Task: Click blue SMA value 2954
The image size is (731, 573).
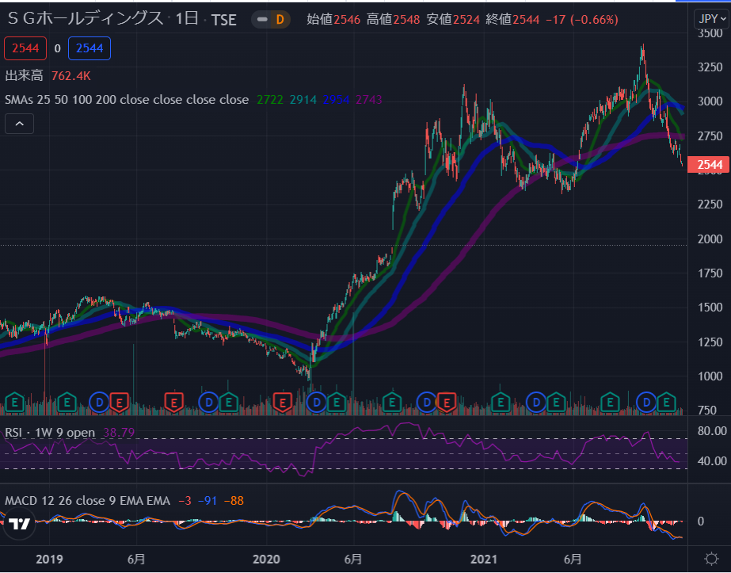Action: click(336, 100)
